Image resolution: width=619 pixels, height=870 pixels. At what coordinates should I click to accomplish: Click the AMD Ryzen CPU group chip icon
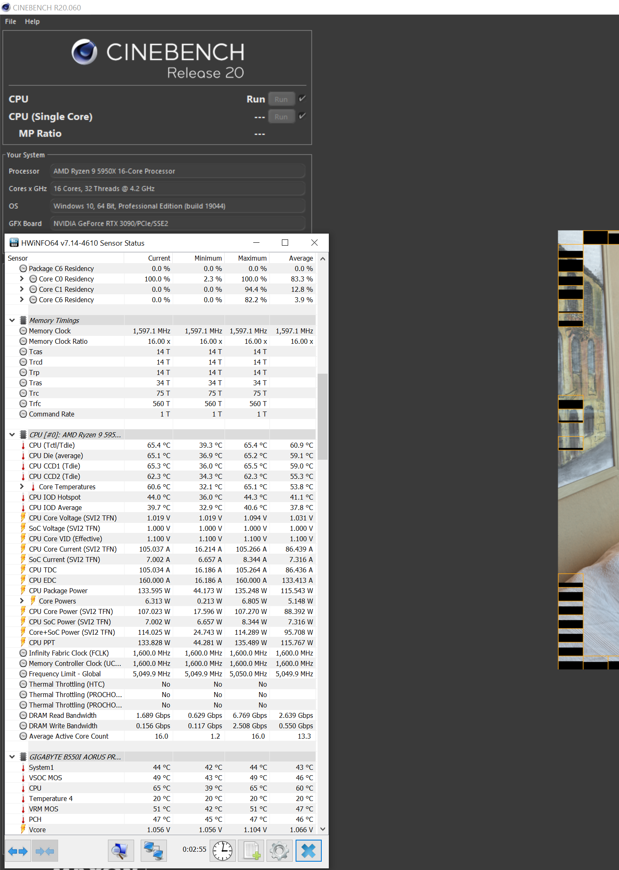(x=24, y=435)
